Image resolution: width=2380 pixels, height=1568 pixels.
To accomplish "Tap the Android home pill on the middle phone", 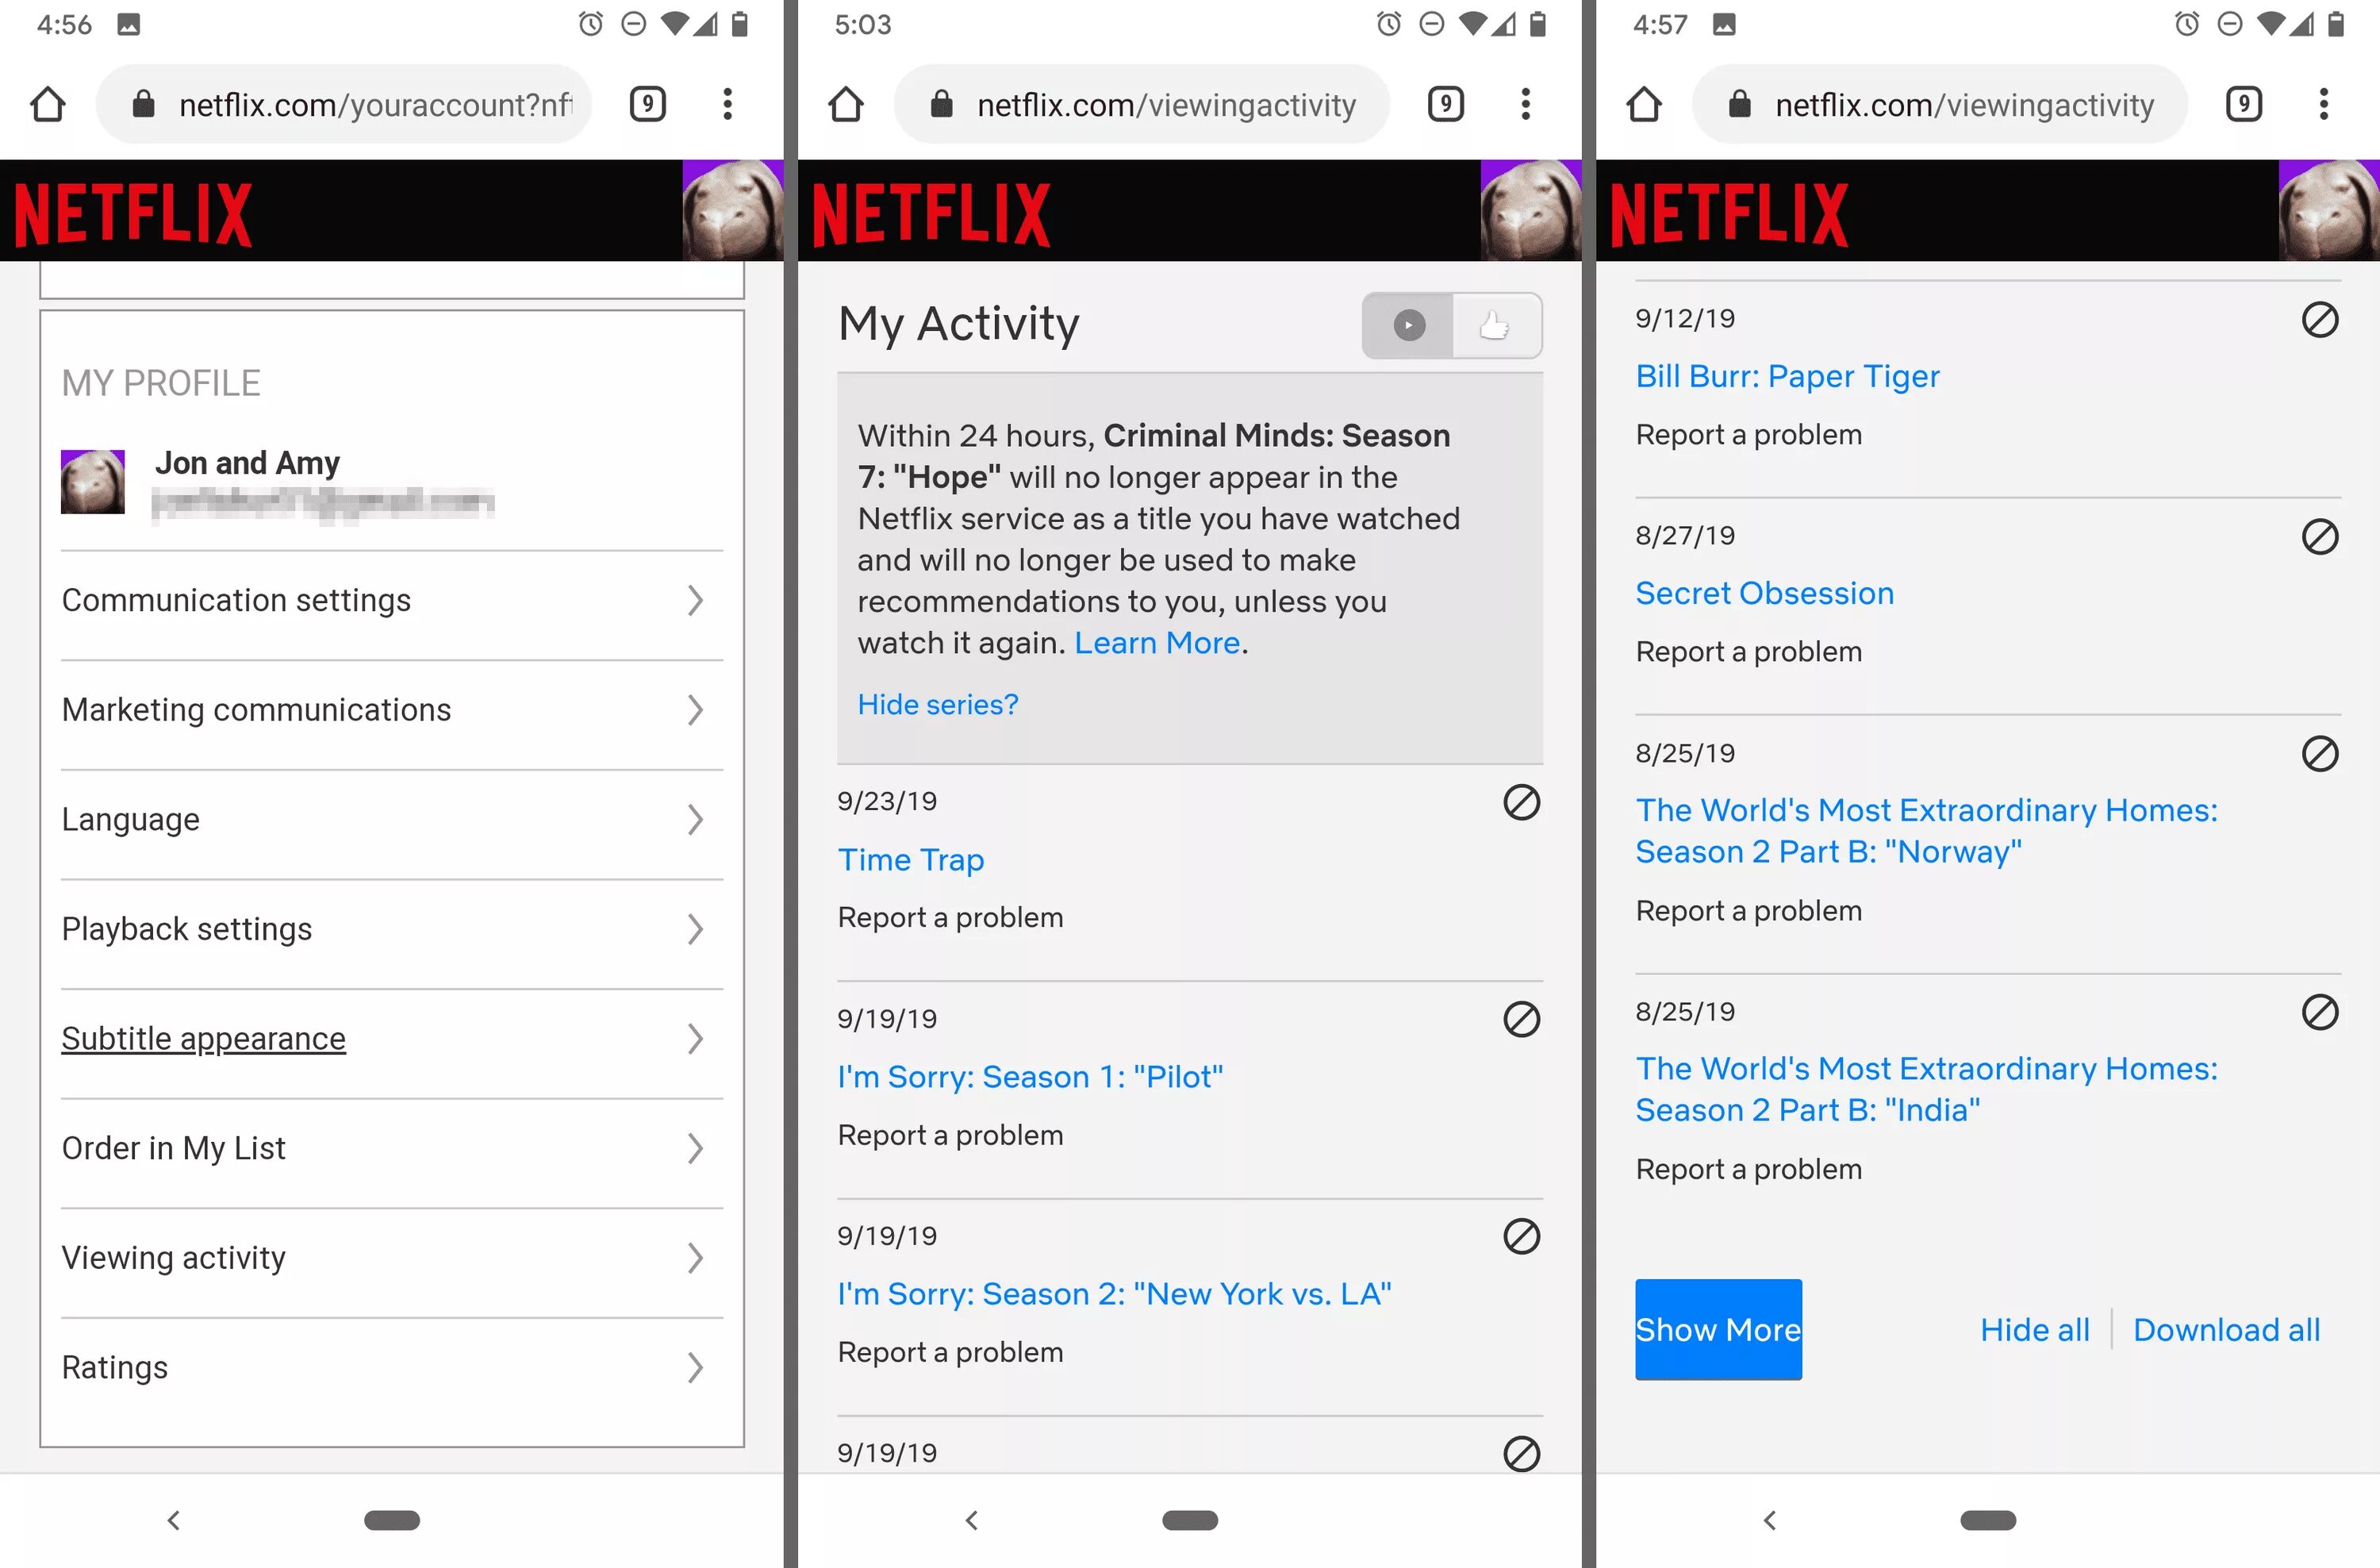I will point(1190,1521).
